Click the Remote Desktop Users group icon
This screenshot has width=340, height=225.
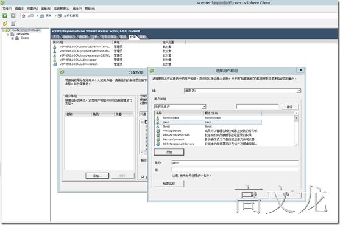(158, 135)
